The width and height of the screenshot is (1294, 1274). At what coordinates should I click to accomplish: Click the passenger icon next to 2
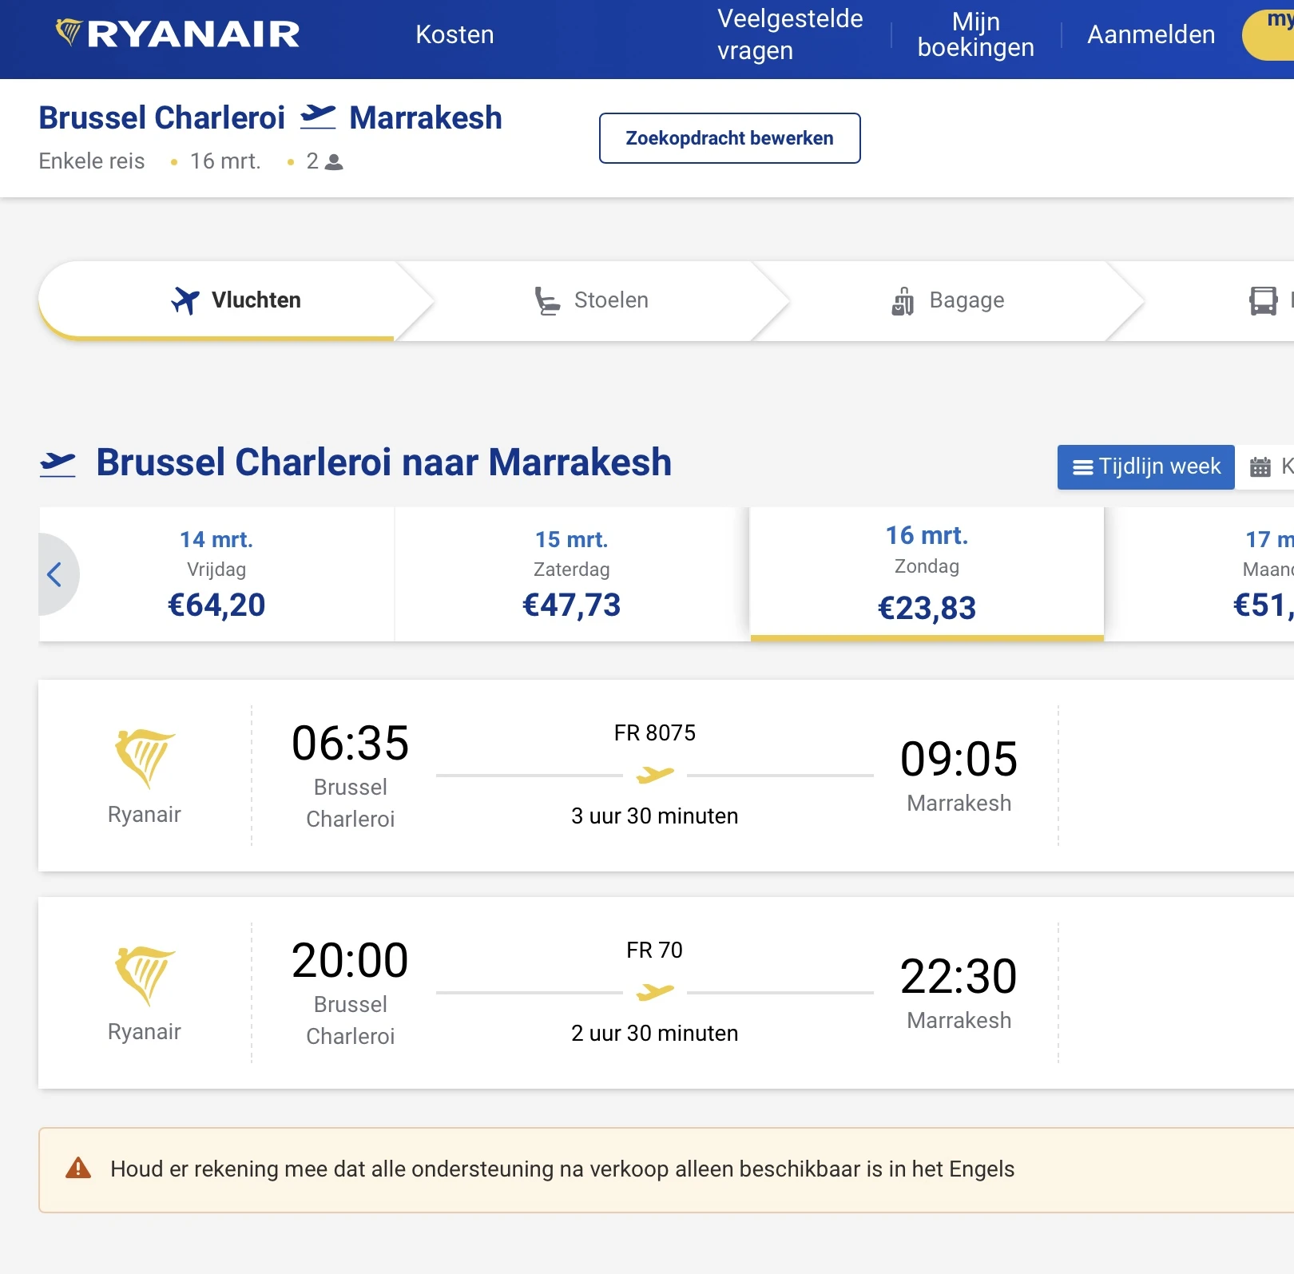coord(335,162)
